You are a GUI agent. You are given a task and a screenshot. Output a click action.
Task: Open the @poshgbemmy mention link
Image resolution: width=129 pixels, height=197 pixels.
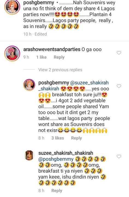(56, 159)
